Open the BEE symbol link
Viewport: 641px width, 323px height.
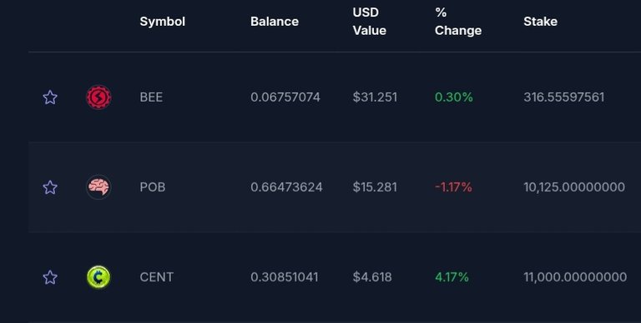[151, 97]
